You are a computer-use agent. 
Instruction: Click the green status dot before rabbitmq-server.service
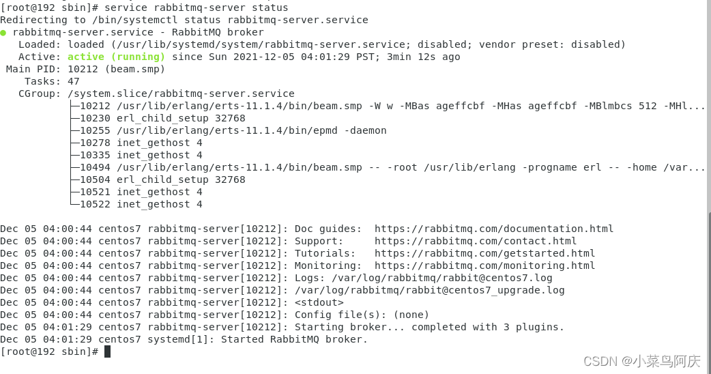pyautogui.click(x=3, y=33)
